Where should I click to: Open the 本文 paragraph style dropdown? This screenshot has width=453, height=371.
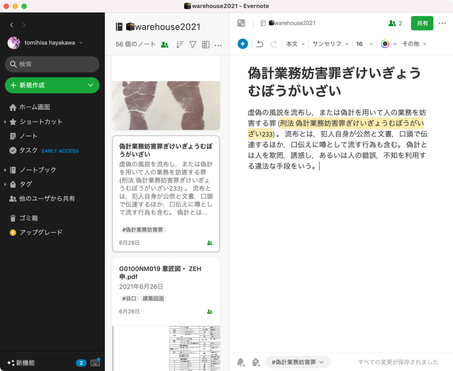[x=295, y=44]
